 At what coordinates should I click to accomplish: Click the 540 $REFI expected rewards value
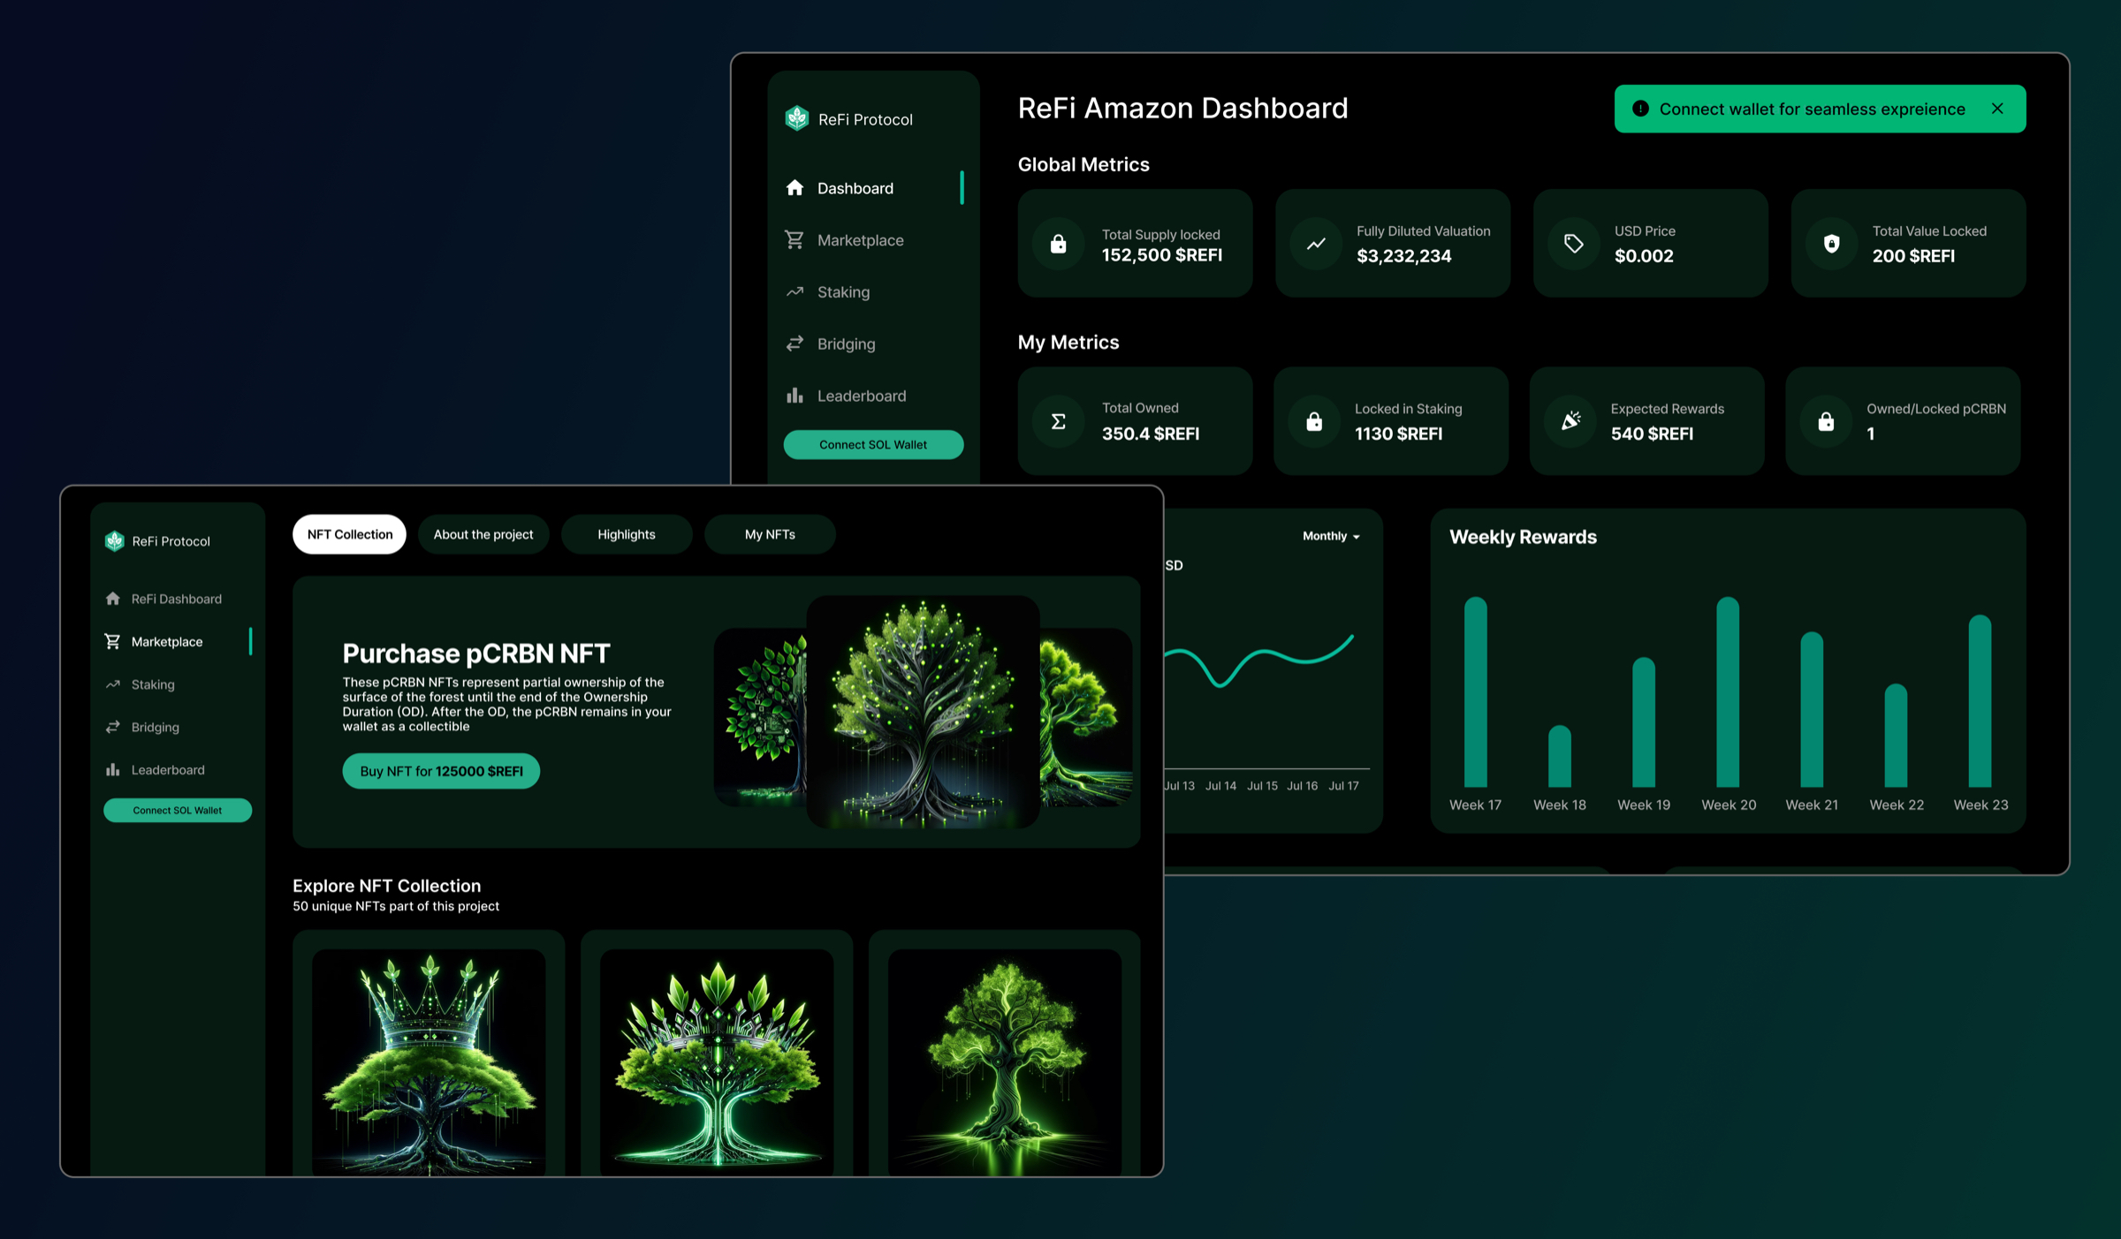1653,434
